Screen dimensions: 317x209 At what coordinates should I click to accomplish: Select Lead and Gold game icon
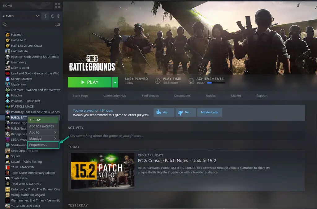point(7,73)
